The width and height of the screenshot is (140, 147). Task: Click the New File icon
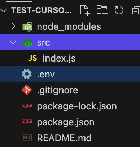pos(85,10)
